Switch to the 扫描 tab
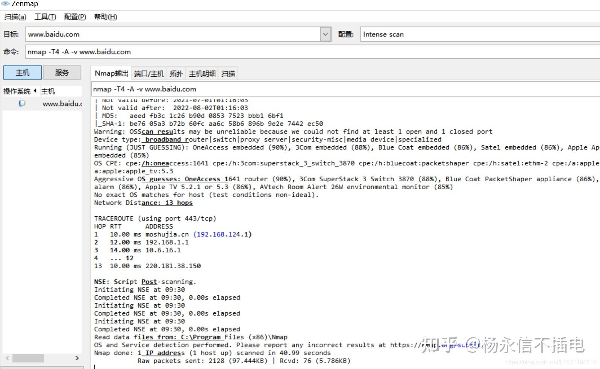 [228, 74]
